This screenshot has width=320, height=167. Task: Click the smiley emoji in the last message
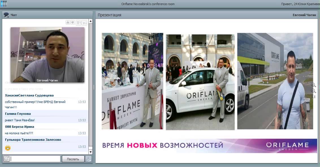tap(8, 148)
